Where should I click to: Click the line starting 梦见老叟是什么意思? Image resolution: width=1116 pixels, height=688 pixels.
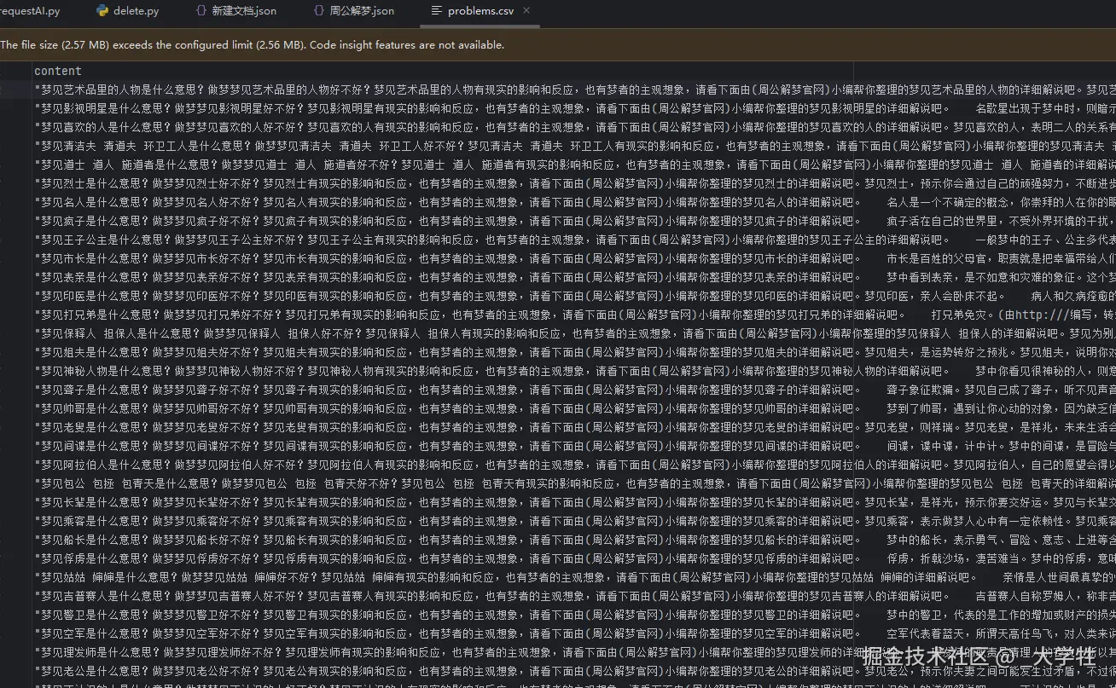pos(575,427)
